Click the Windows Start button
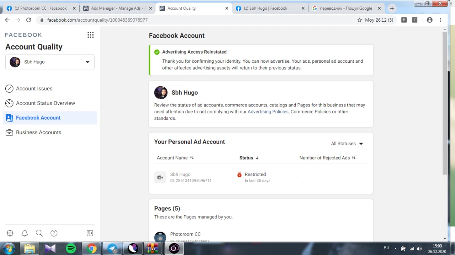455x255 pixels. (x=9, y=248)
